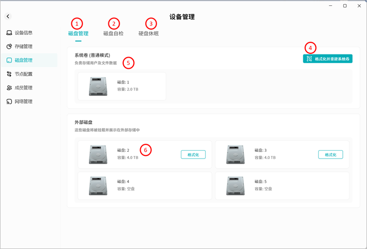The width and height of the screenshot is (367, 249).
Task: Click the disk 2 drive icon
Action: 98,154
